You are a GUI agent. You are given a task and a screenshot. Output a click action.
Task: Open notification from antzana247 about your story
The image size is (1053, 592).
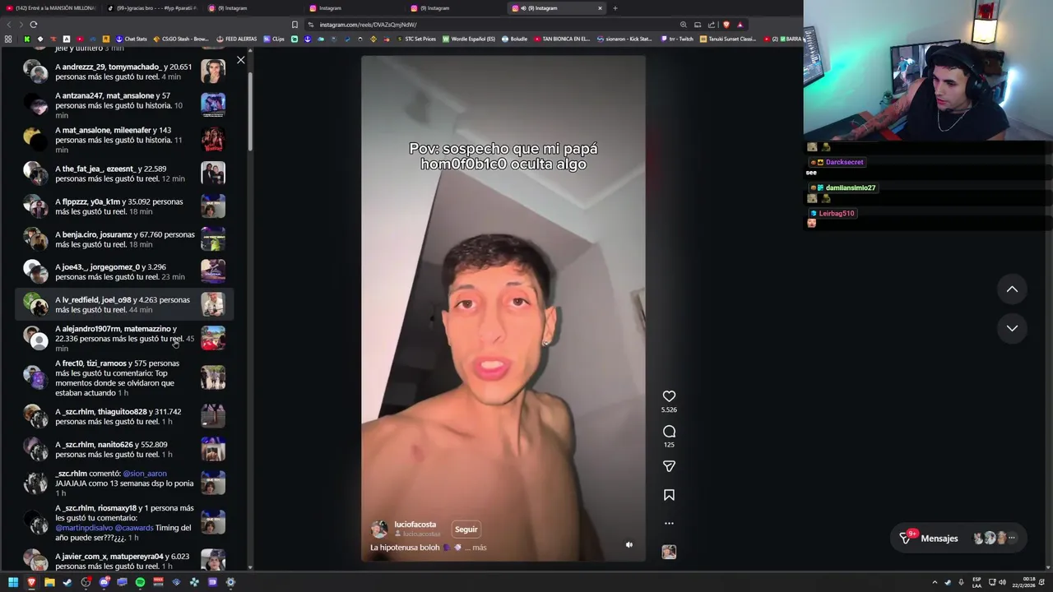123,105
